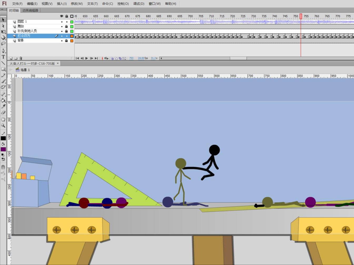The width and height of the screenshot is (354, 265).
Task: Show all layers as outlines via the square header icon
Action: click(x=72, y=16)
